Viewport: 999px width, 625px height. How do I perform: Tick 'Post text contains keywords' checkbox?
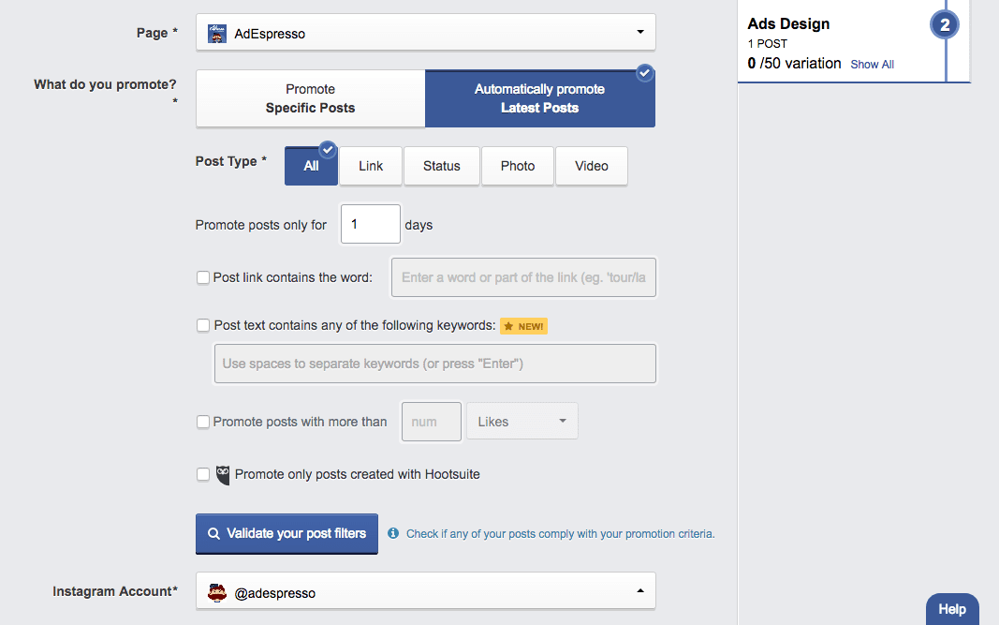coord(203,326)
